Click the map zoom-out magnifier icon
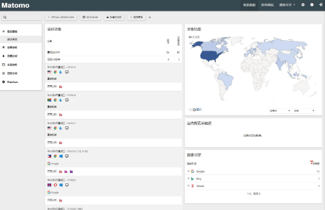Image resolution: width=325 pixels, height=210 pixels. (x=190, y=110)
